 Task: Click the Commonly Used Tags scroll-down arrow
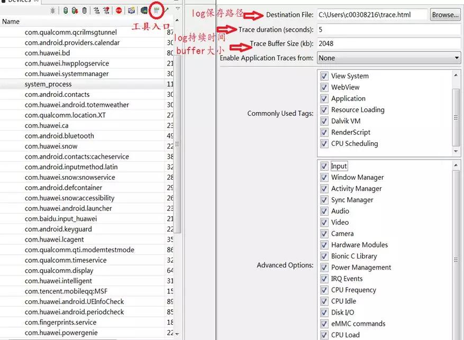click(456, 151)
